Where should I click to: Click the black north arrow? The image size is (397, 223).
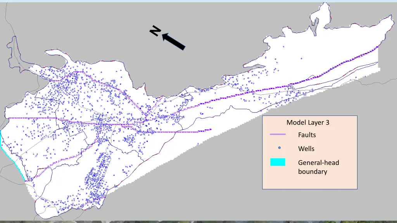click(x=173, y=41)
